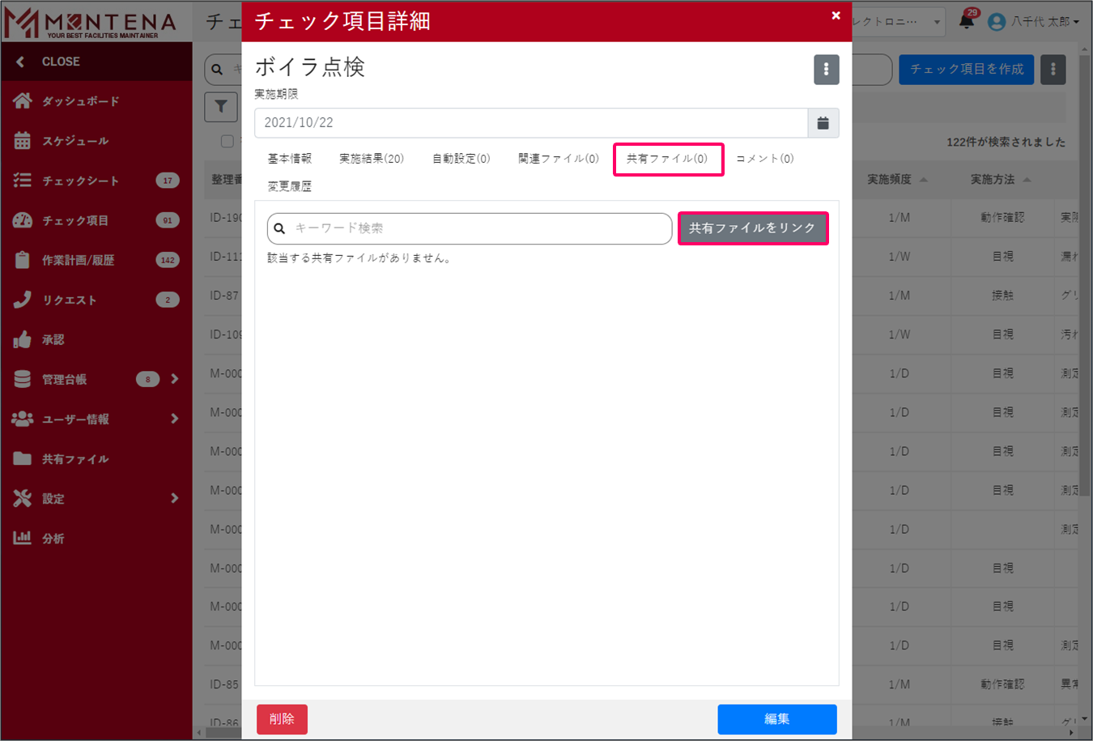Open the three-dot menu beside ボイラ点検

826,70
